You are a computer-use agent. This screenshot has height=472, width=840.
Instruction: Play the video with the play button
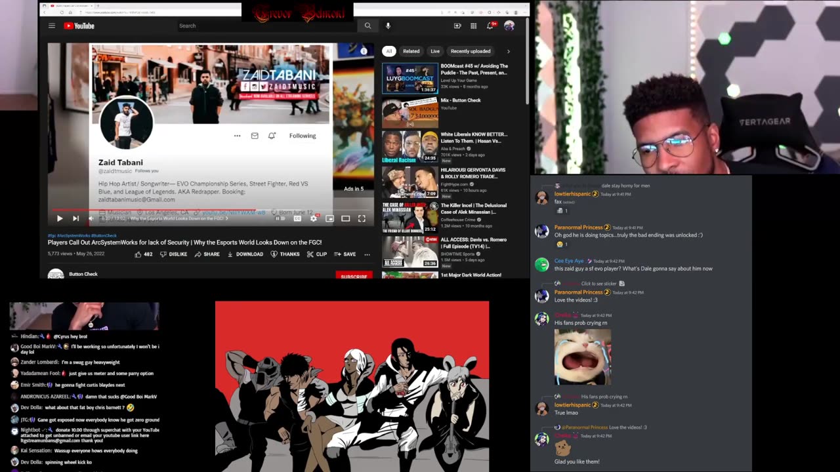click(x=59, y=218)
